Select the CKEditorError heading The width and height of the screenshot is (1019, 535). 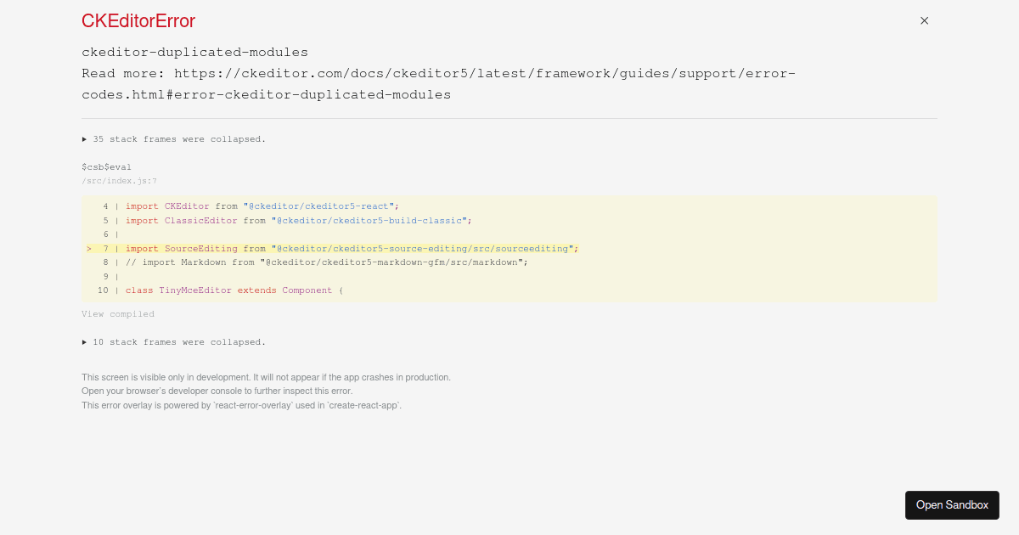(138, 20)
